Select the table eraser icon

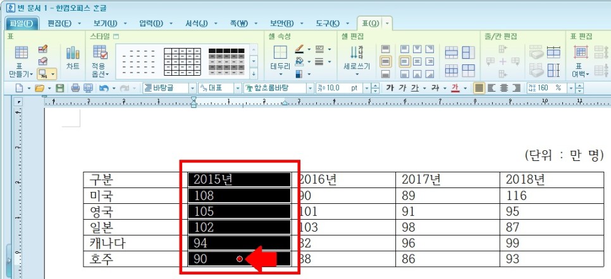point(43,61)
